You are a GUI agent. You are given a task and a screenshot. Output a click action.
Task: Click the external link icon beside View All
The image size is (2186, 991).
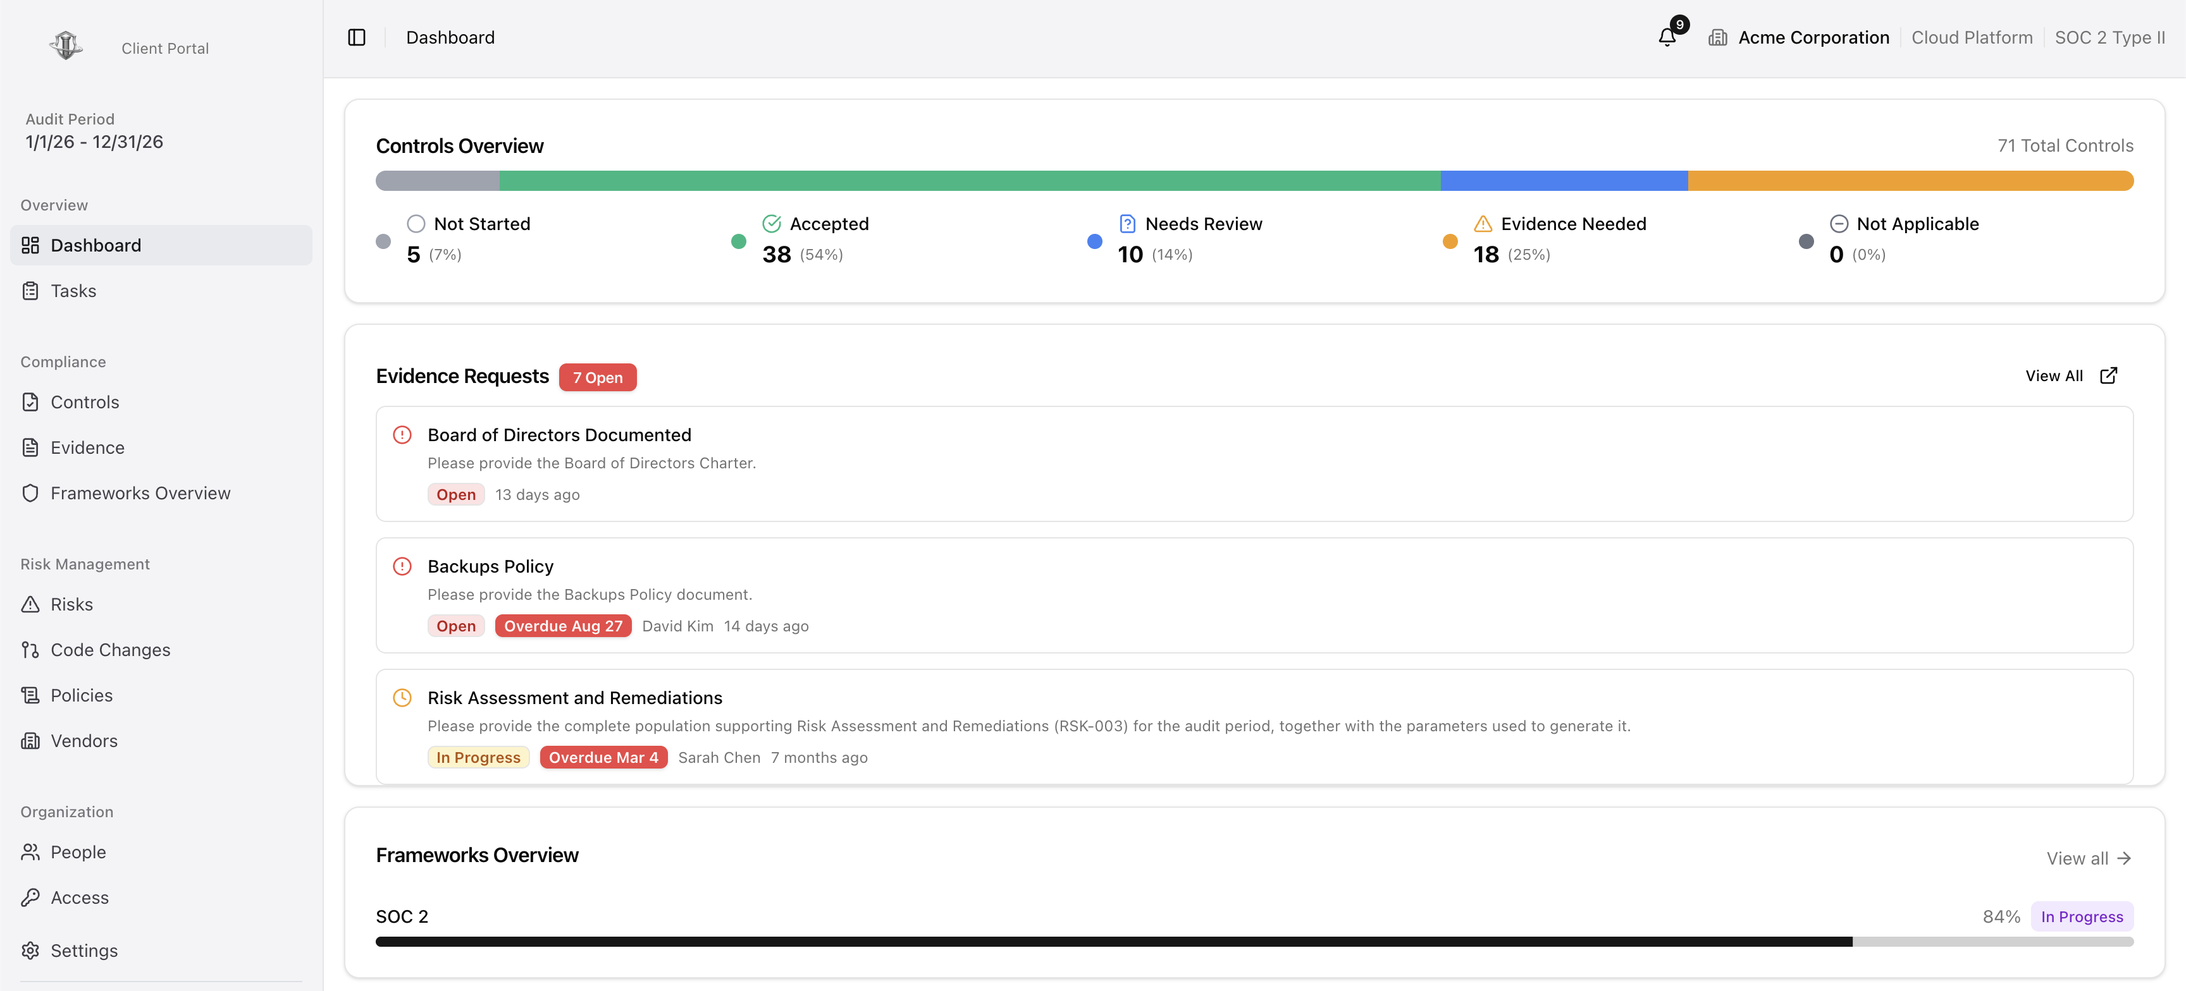[2108, 375]
